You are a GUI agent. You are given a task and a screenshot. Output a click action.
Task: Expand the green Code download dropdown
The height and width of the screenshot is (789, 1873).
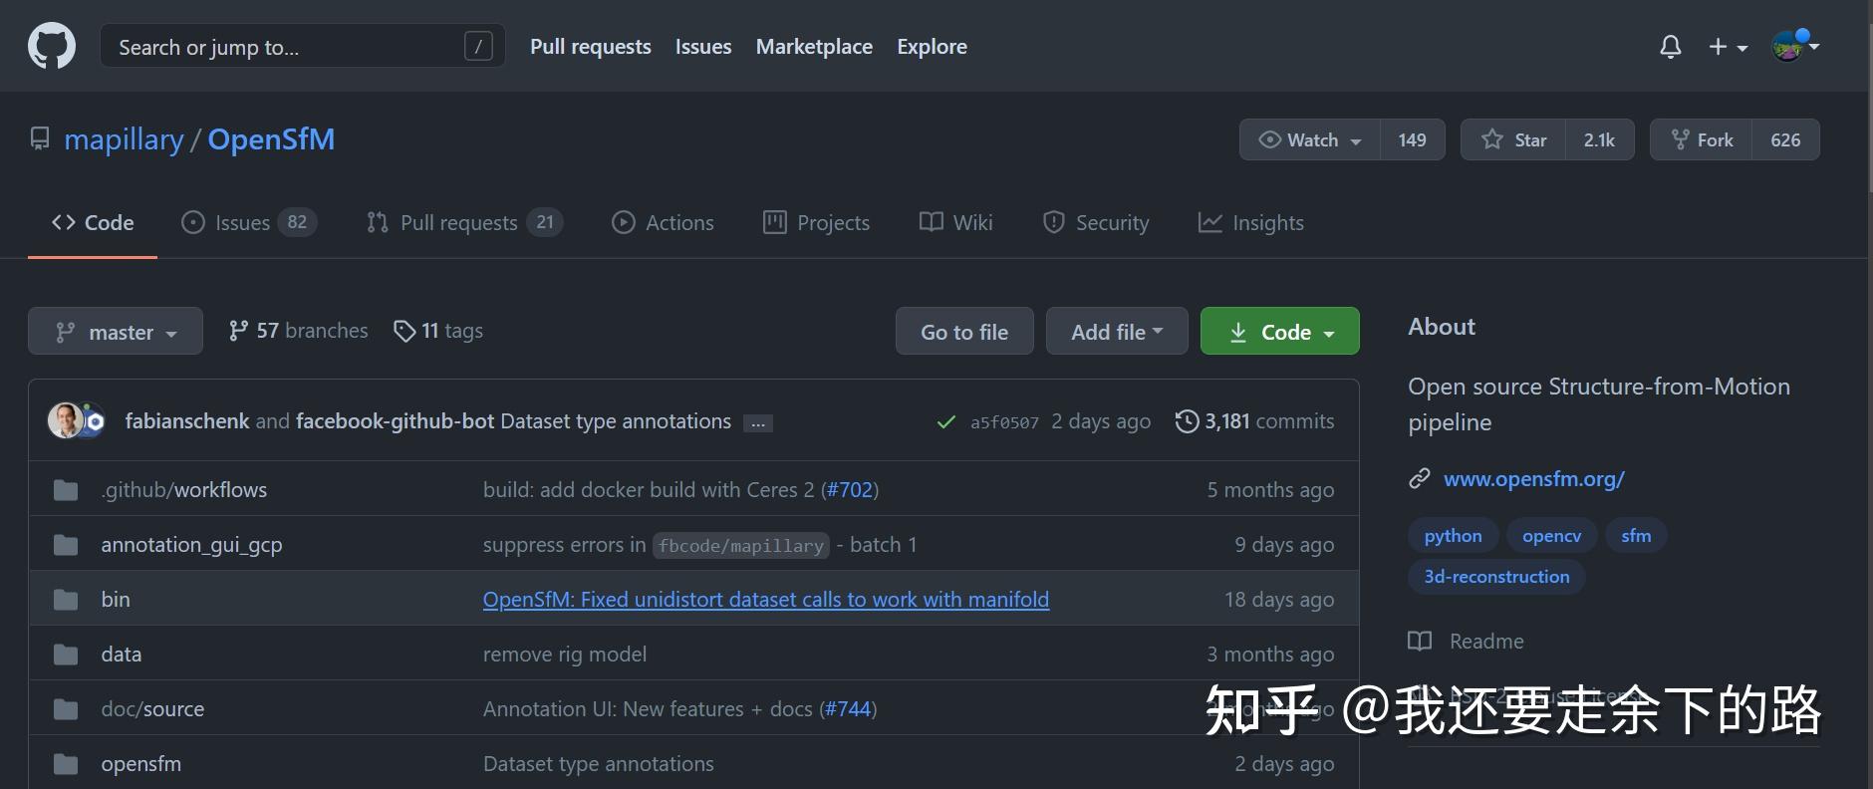click(1280, 331)
